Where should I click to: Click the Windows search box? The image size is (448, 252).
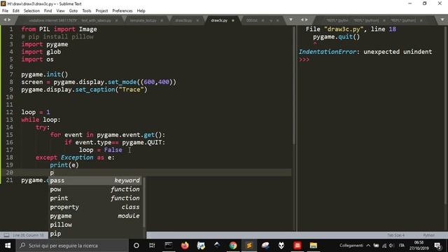72,246
